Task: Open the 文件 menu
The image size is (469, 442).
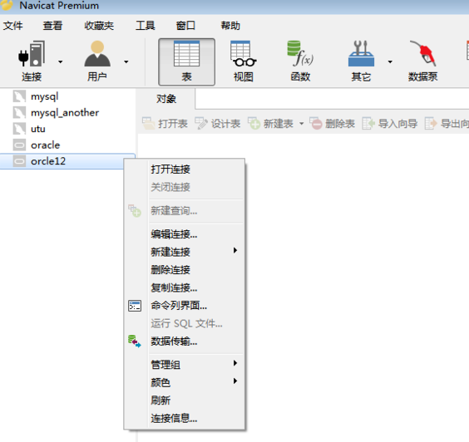Action: [12, 26]
